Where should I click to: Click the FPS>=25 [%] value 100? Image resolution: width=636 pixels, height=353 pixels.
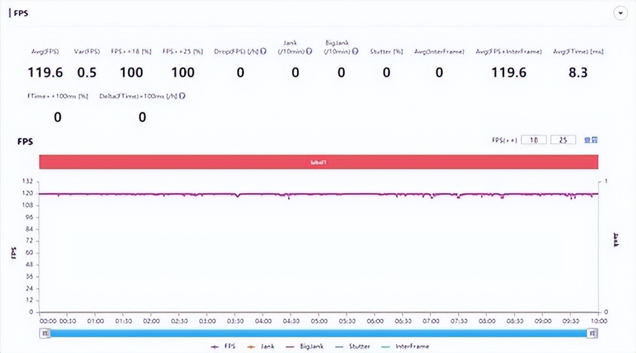click(183, 72)
